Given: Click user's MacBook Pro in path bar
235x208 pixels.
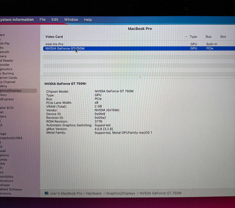Looking at the screenshot, I should pos(66,193).
